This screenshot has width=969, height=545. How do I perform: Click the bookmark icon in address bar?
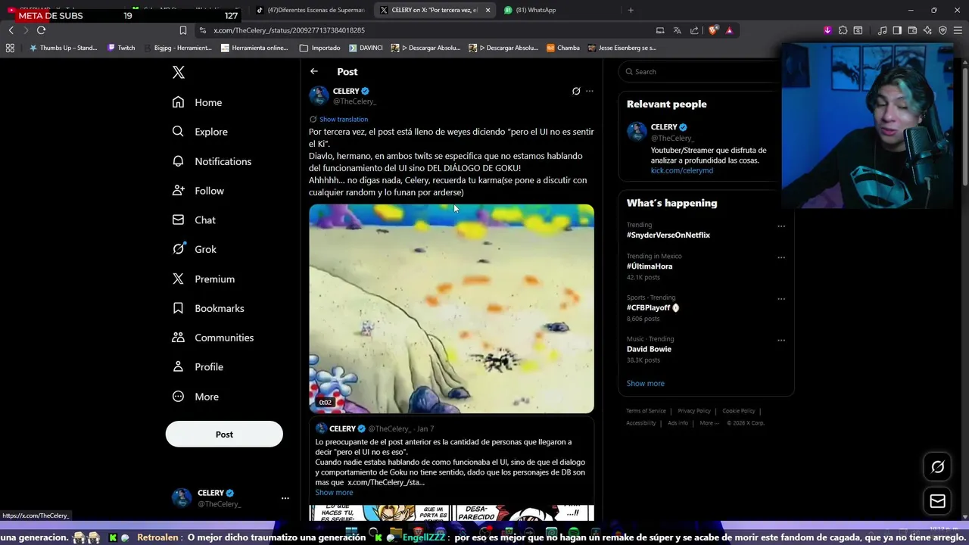pyautogui.click(x=183, y=30)
